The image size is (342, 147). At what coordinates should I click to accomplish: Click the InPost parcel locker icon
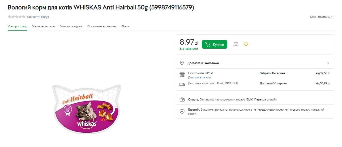pos(182,74)
